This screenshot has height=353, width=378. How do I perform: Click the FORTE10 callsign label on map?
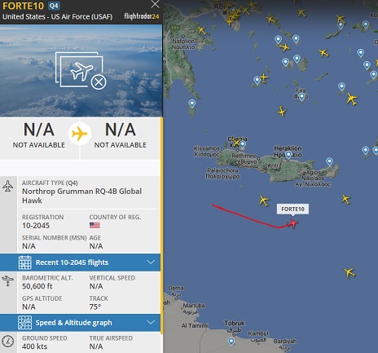click(292, 209)
